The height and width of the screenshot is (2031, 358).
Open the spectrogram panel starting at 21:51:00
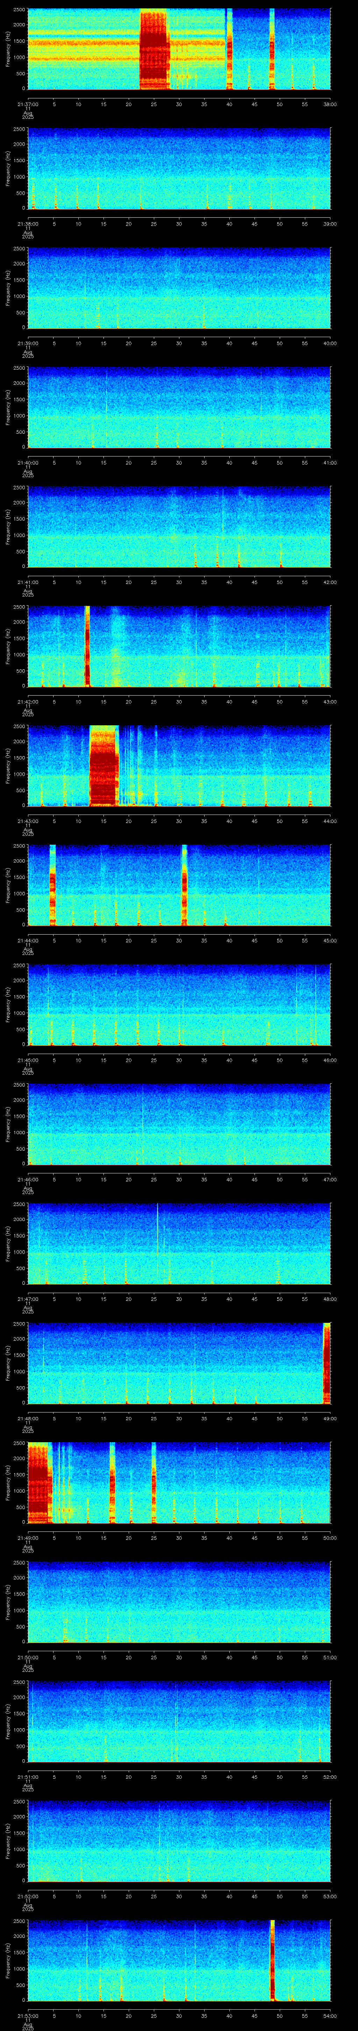(179, 1721)
